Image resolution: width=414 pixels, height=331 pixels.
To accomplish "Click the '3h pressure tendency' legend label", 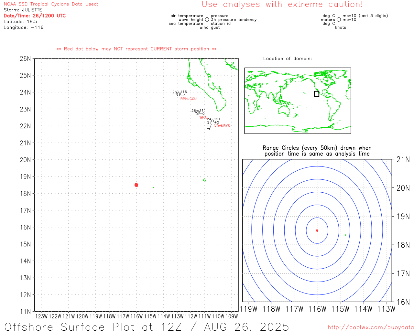I will [x=234, y=20].
